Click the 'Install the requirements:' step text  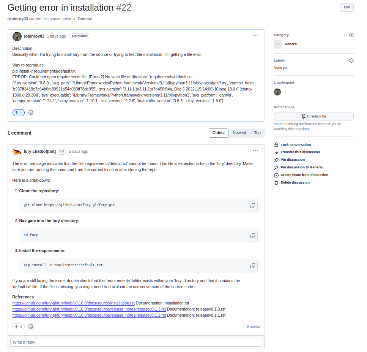(42, 251)
